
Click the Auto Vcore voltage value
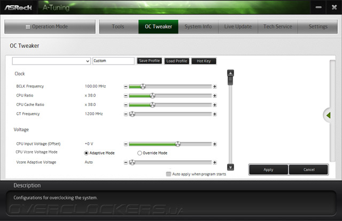[89, 162]
